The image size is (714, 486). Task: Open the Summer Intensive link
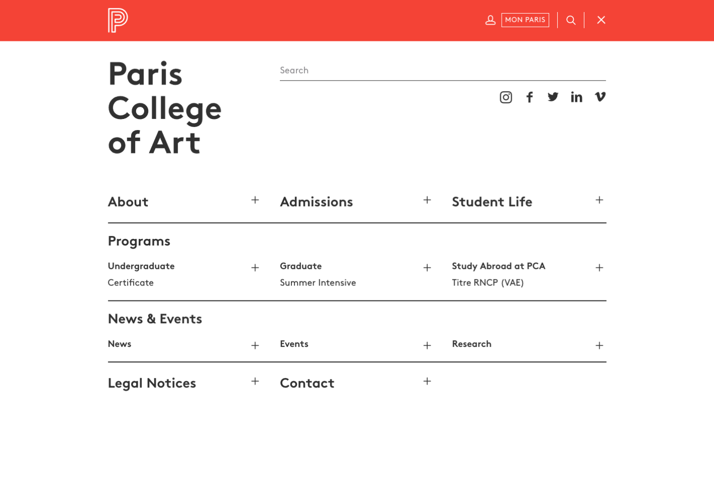(x=318, y=283)
